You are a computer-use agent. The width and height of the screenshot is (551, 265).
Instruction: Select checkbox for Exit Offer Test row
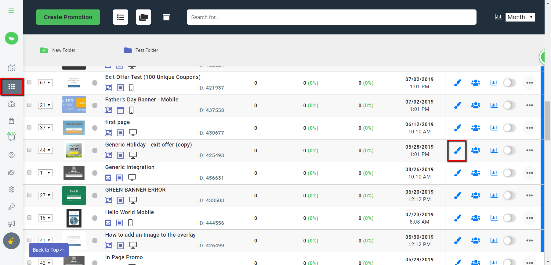tap(29, 82)
